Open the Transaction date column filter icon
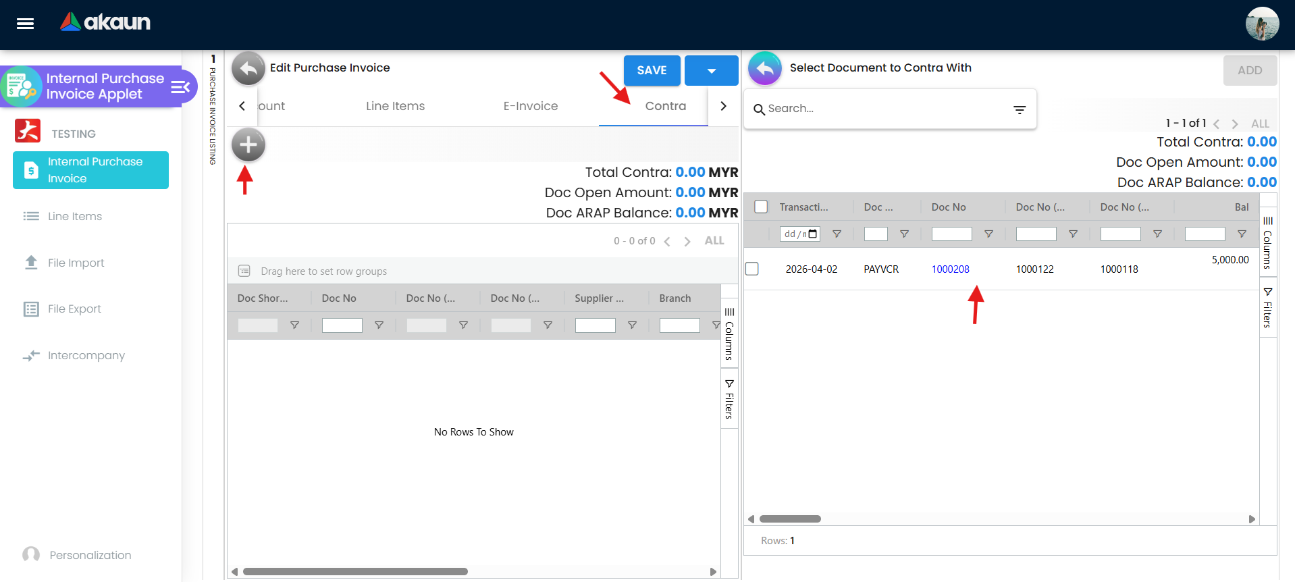 point(837,234)
